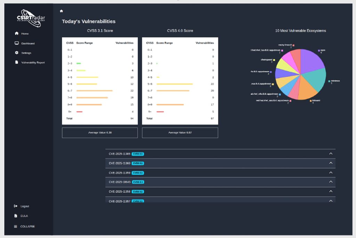The width and height of the screenshot is (356, 238).
Task: Click the CVSS 3.1 badge on CVE-2025-11359
Action: tap(138, 173)
